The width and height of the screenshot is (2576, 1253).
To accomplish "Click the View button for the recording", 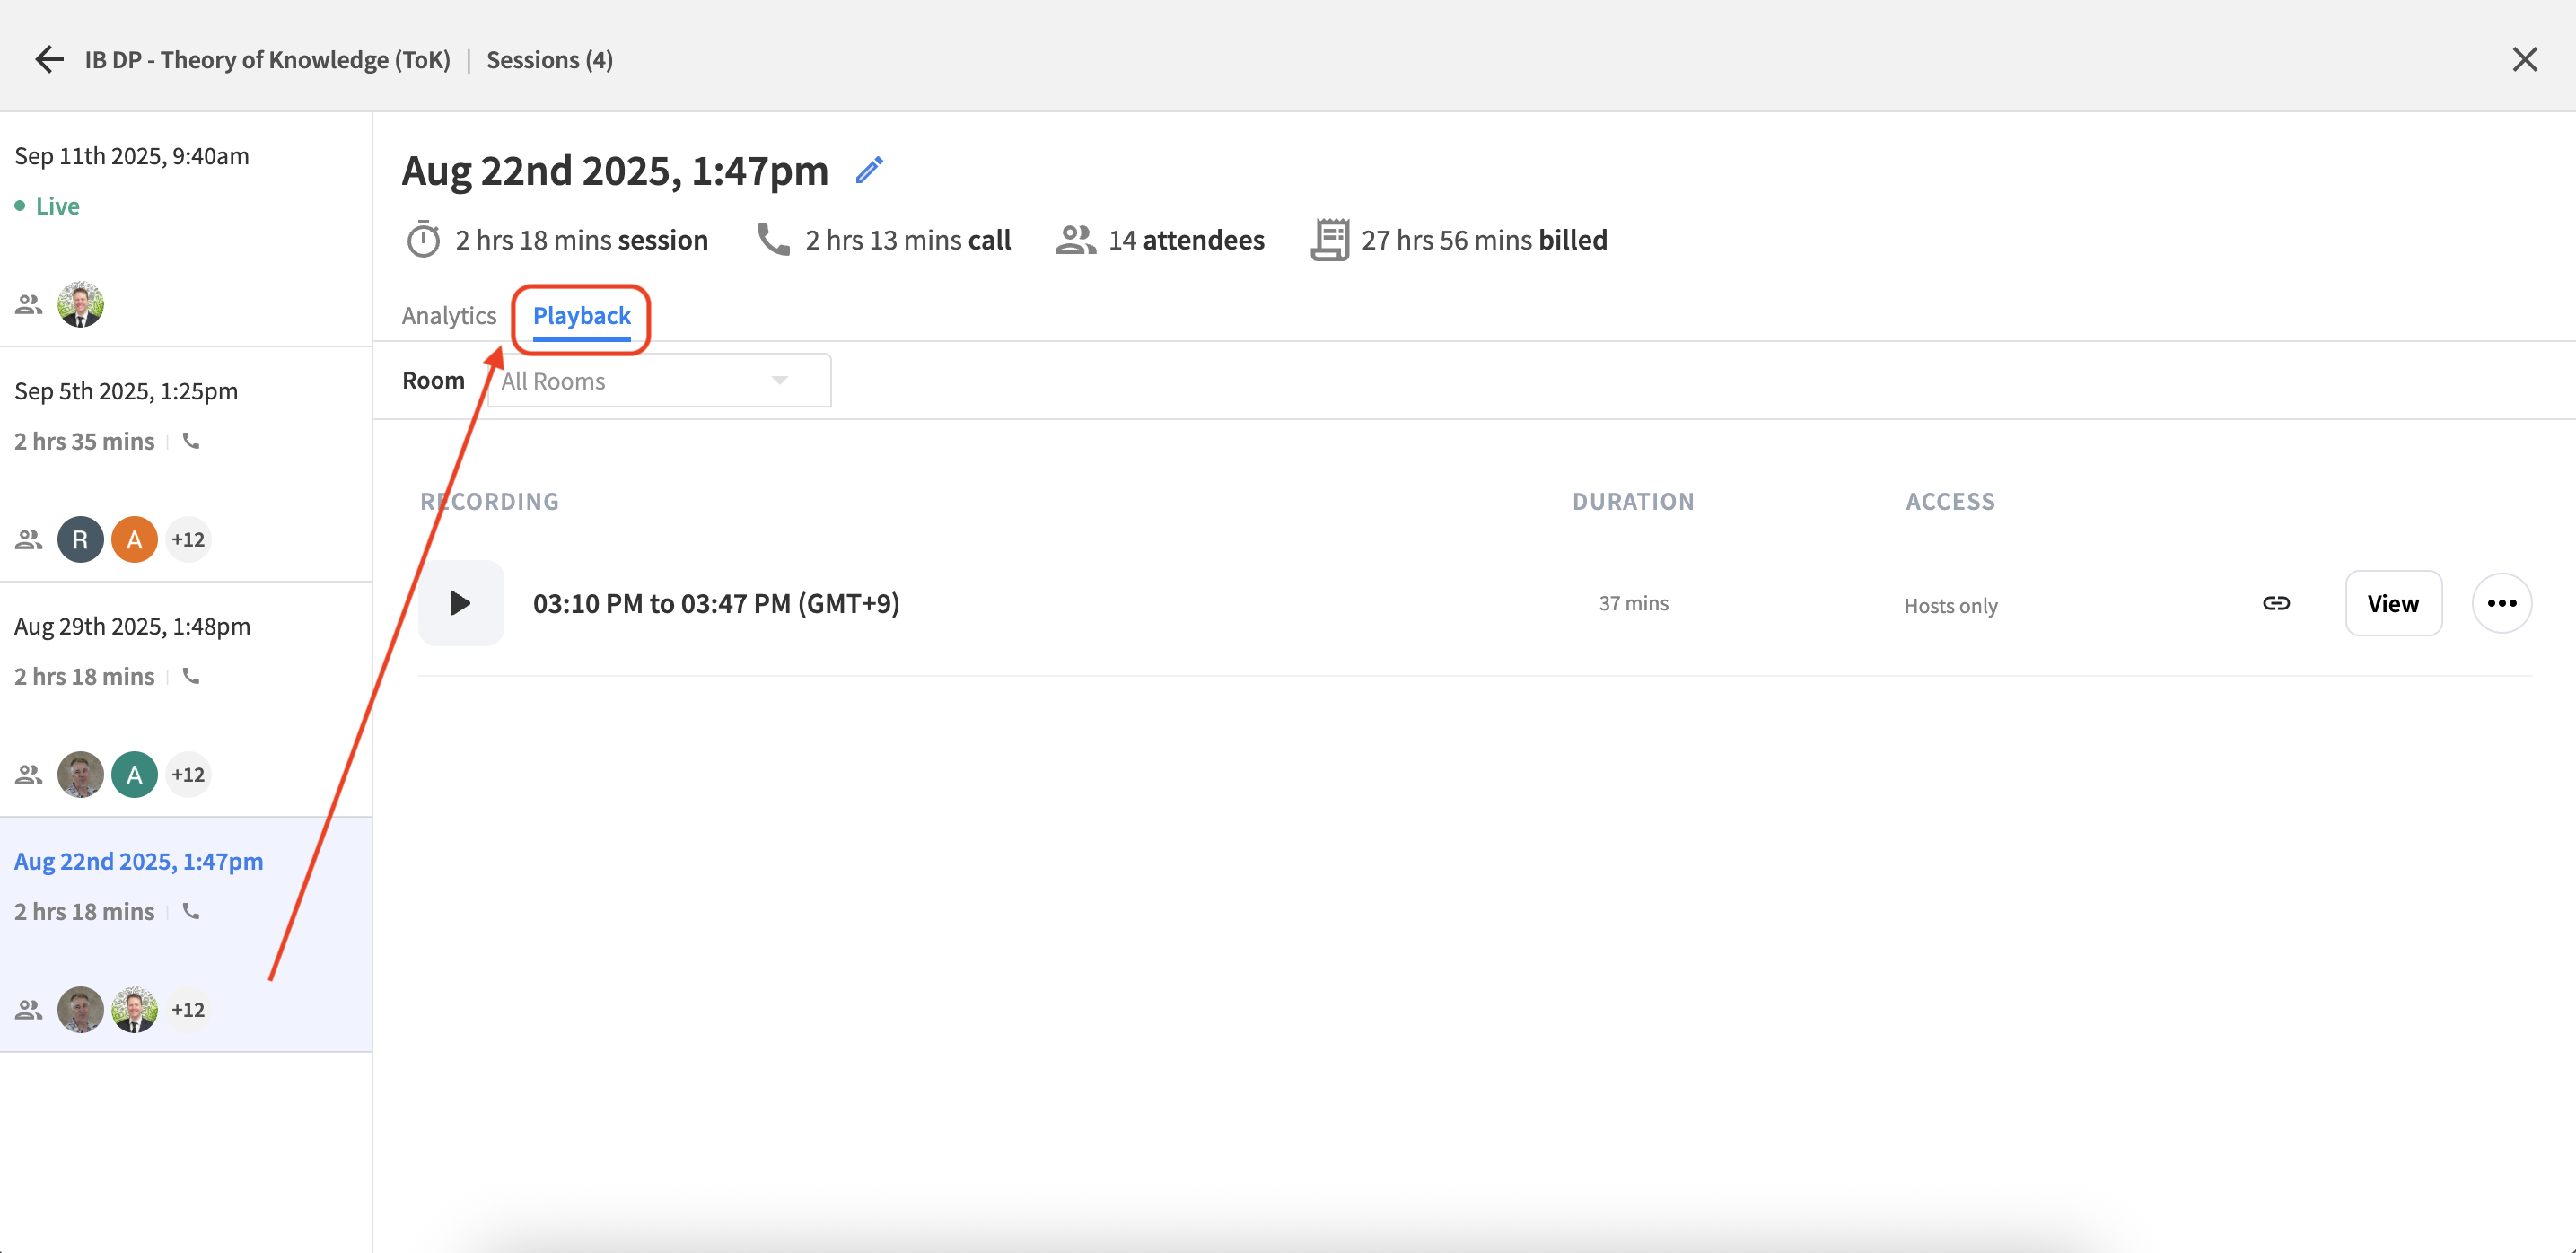I will pos(2394,602).
